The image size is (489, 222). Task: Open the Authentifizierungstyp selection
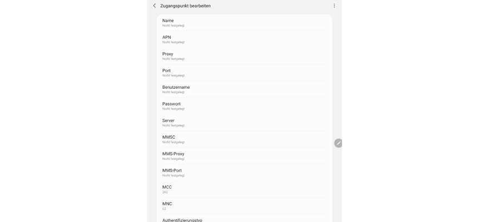point(244,220)
